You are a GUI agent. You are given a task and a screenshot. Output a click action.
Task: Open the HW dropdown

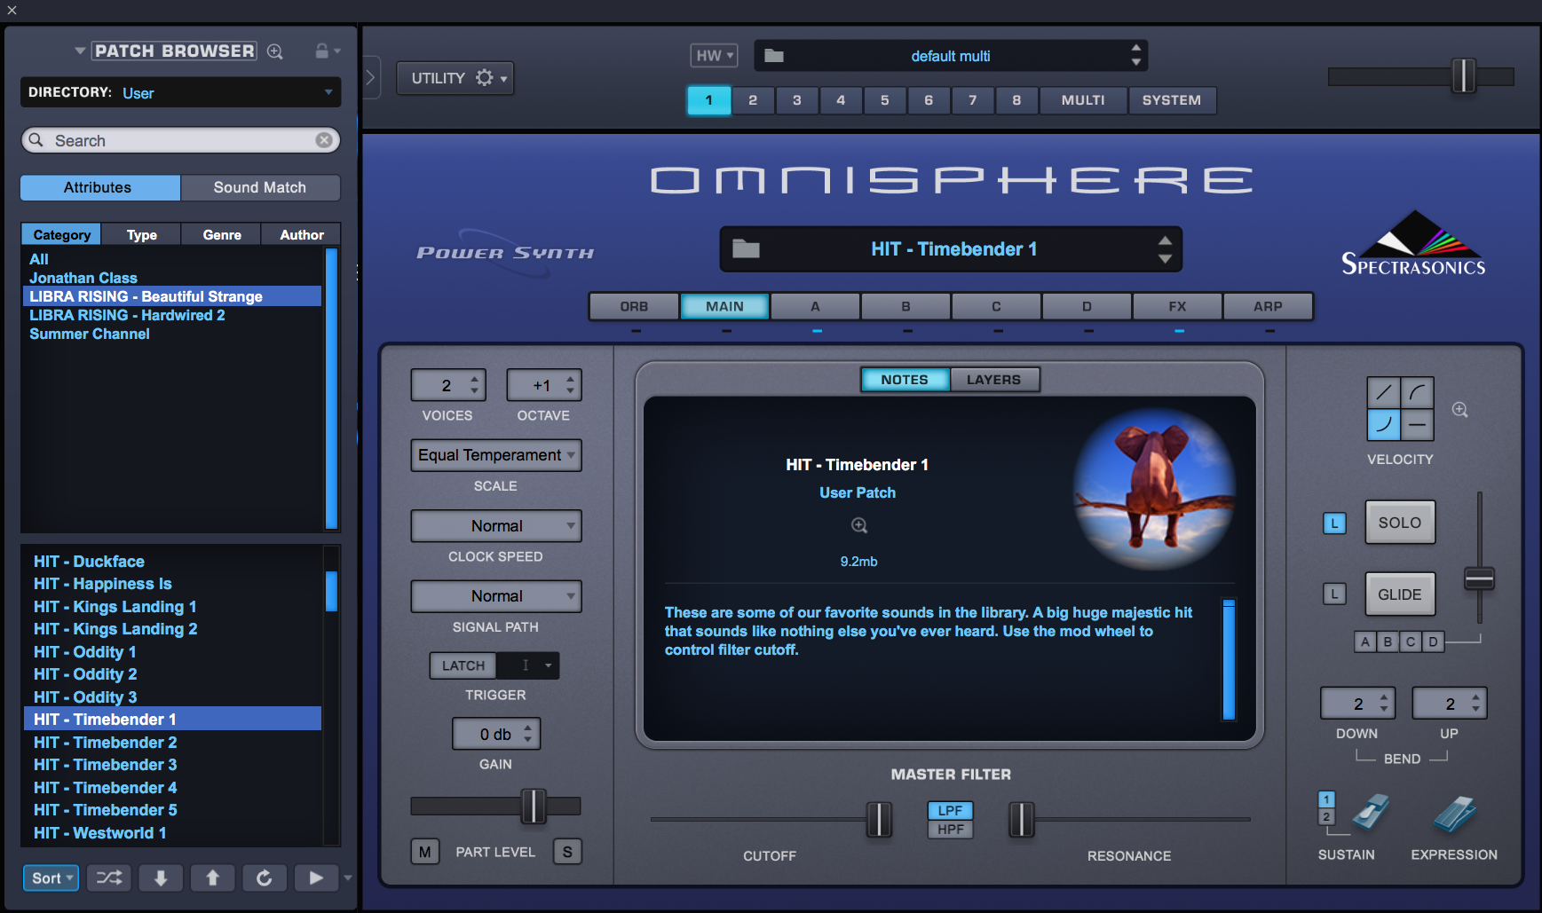714,56
